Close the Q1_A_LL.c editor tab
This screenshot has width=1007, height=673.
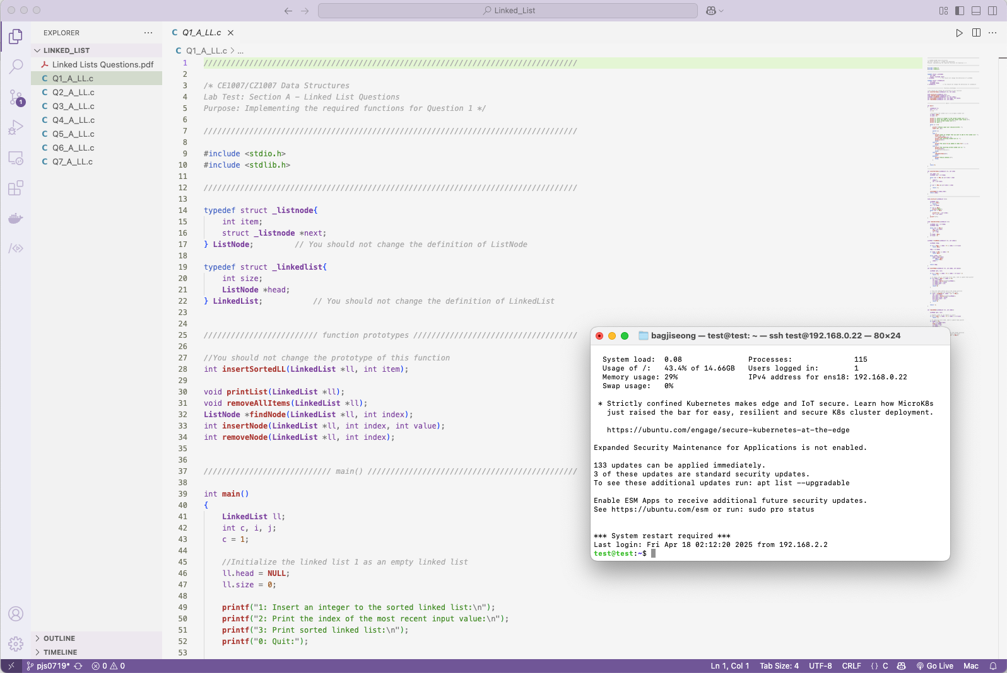point(231,33)
